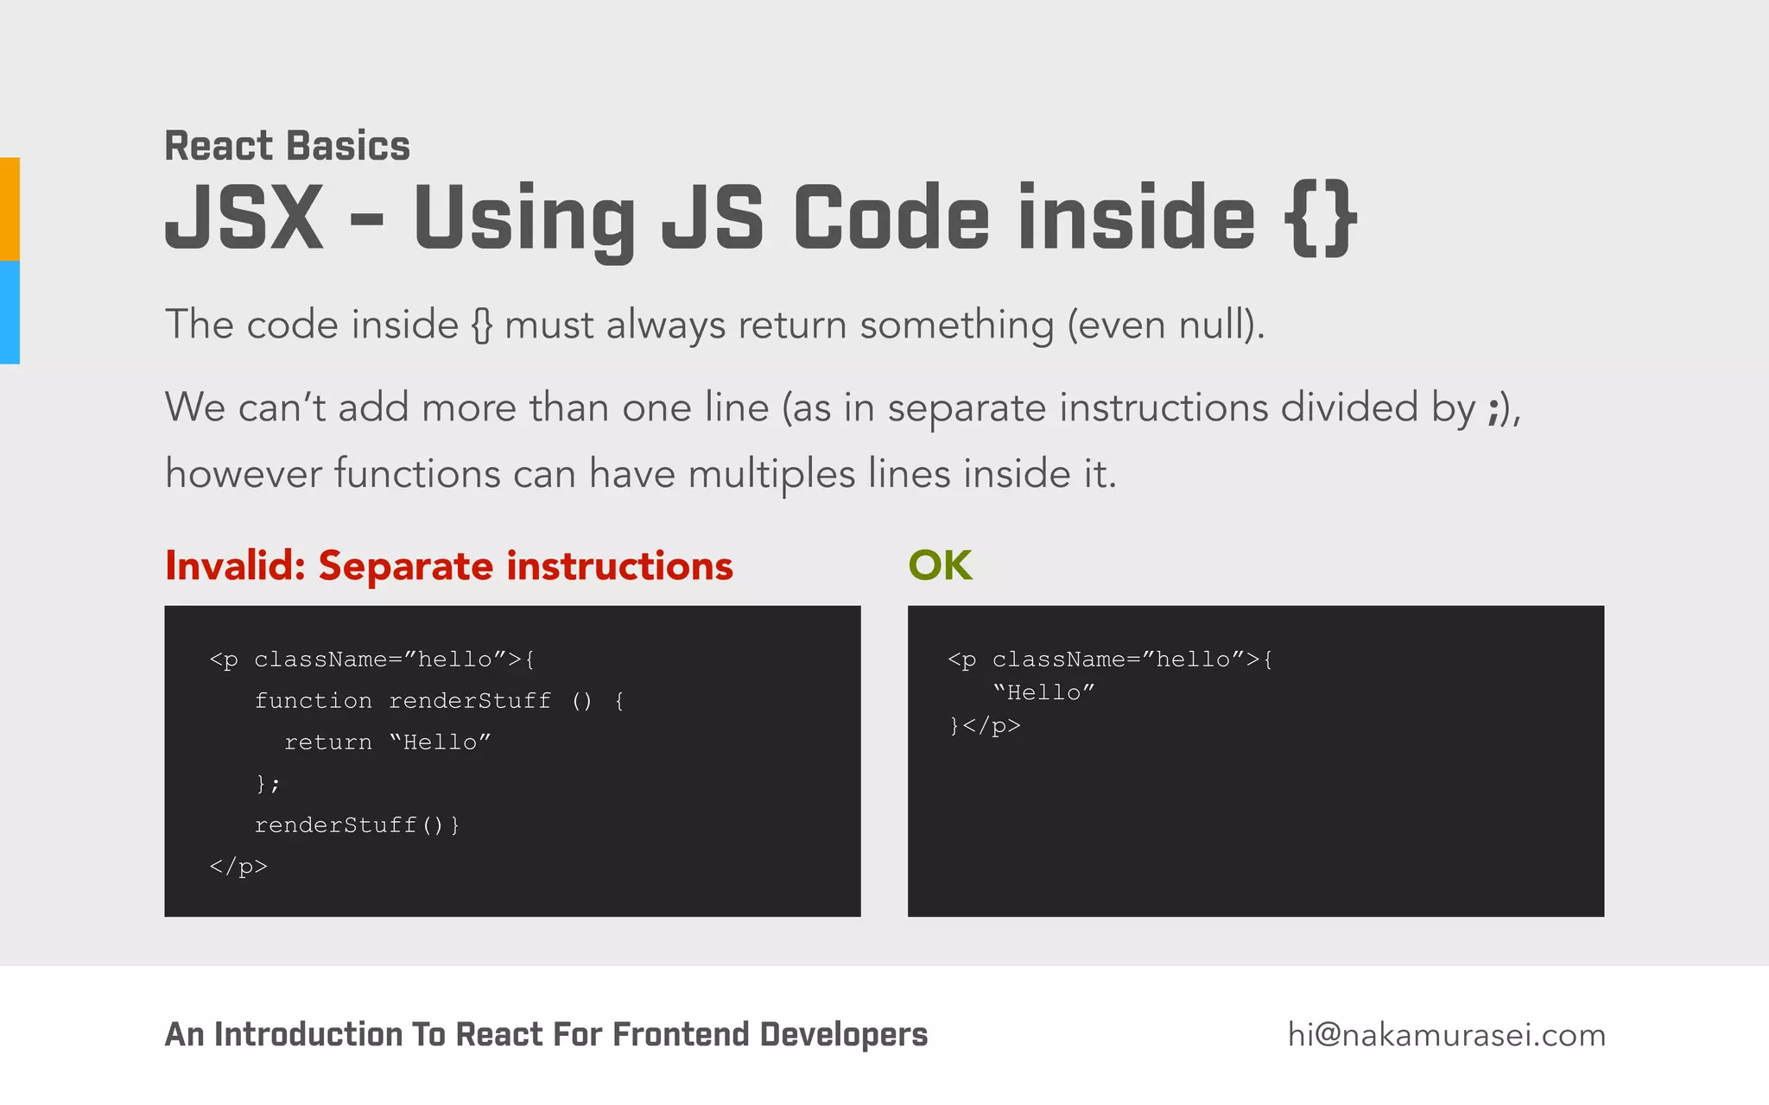The width and height of the screenshot is (1769, 1105).
Task: Click the green 'OK' heading
Action: (x=940, y=566)
